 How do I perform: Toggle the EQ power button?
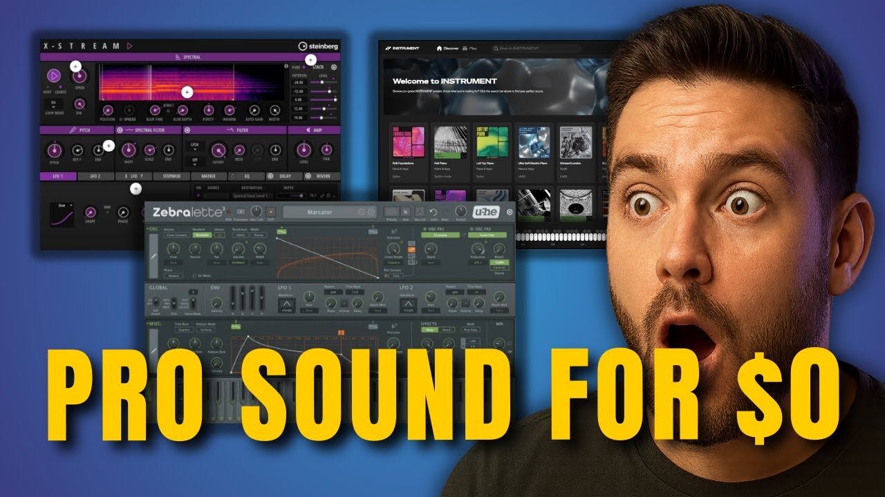[x=232, y=176]
